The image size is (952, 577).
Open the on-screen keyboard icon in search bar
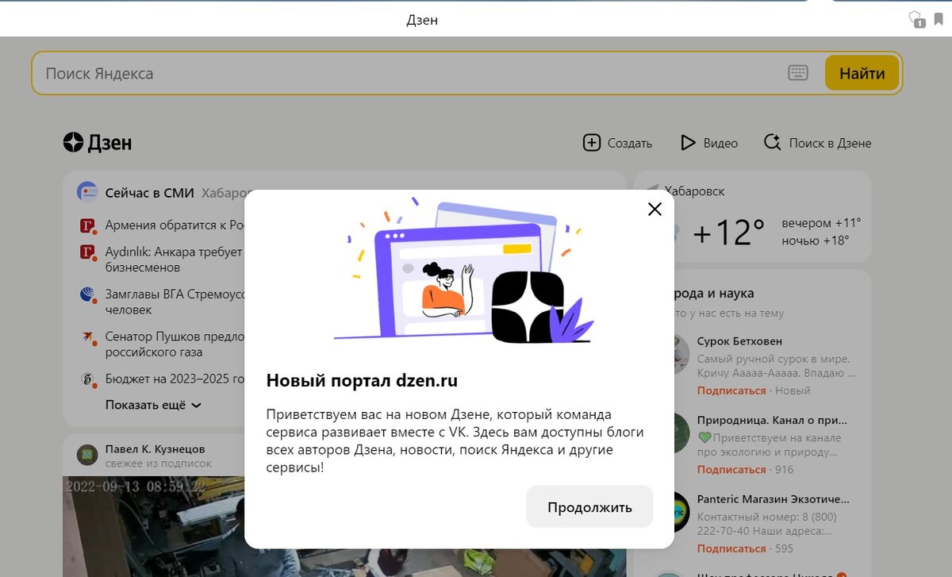pos(798,73)
